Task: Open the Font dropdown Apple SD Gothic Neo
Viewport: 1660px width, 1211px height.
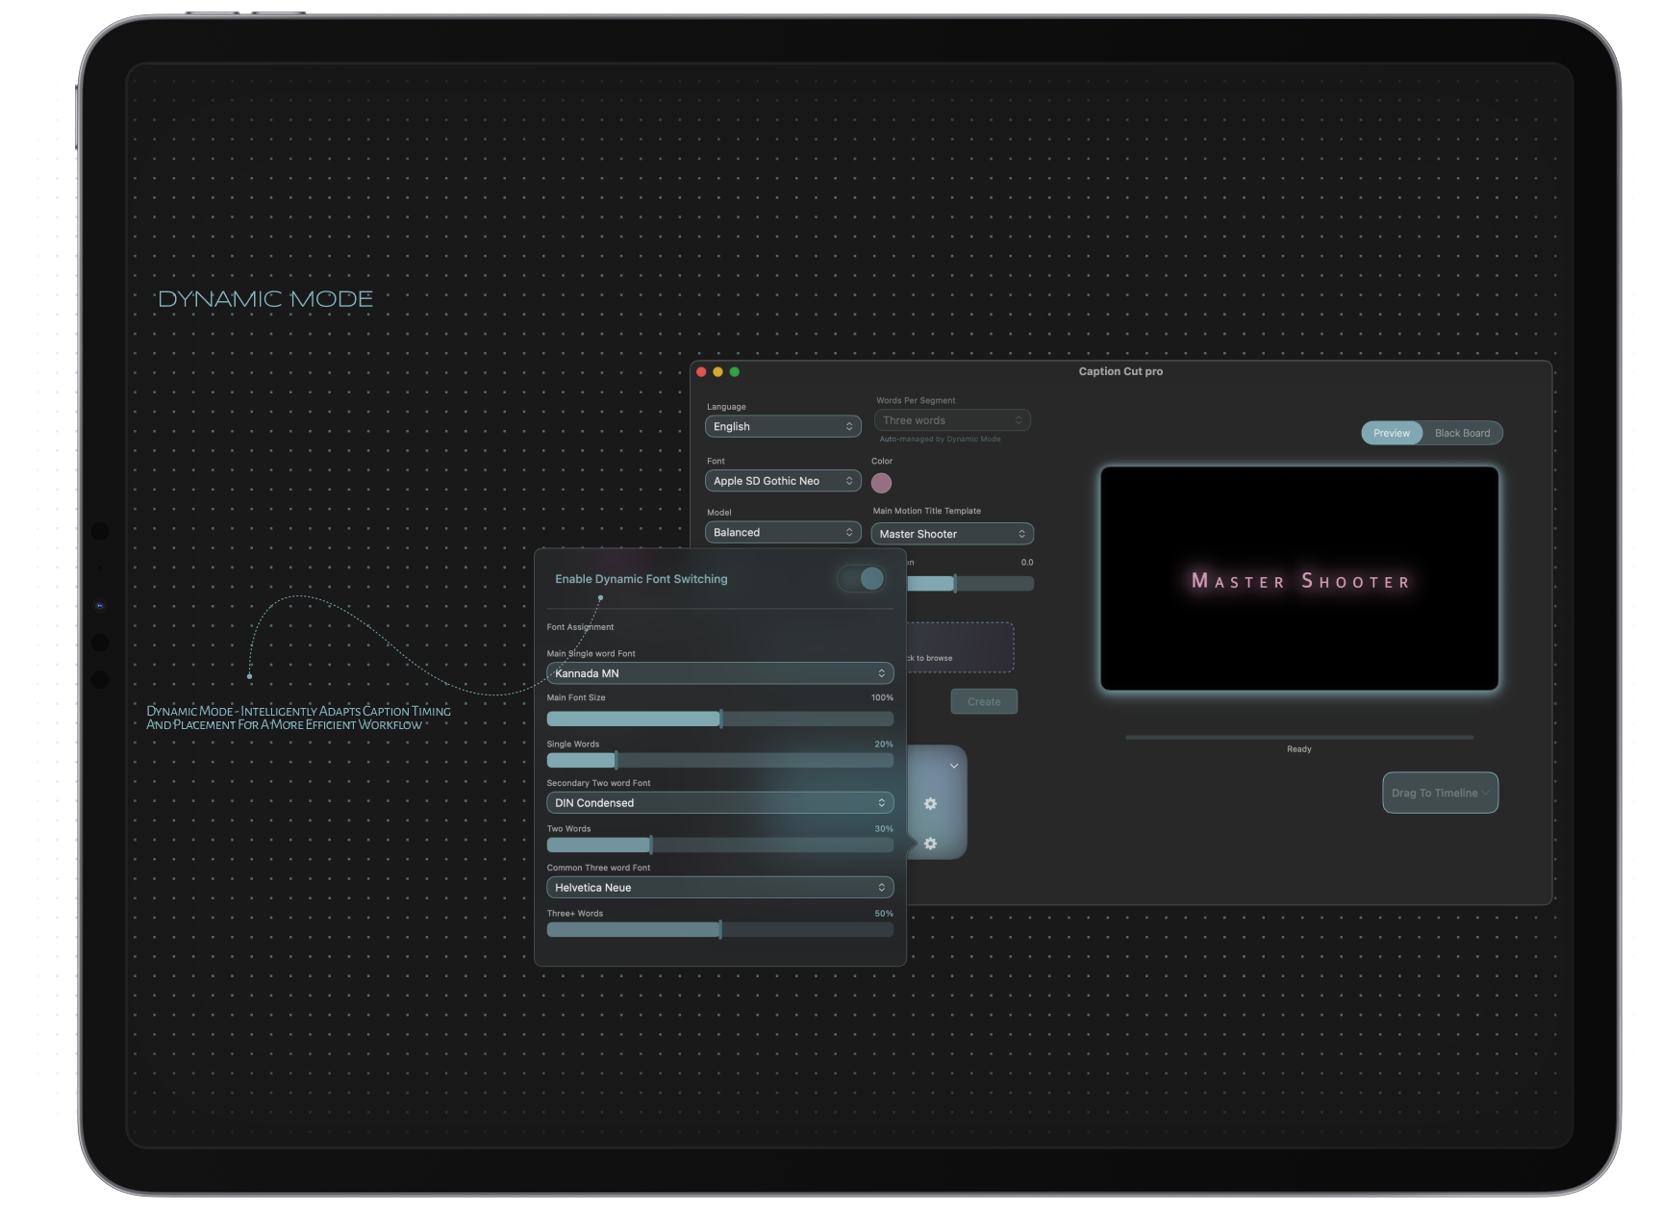Action: (783, 481)
